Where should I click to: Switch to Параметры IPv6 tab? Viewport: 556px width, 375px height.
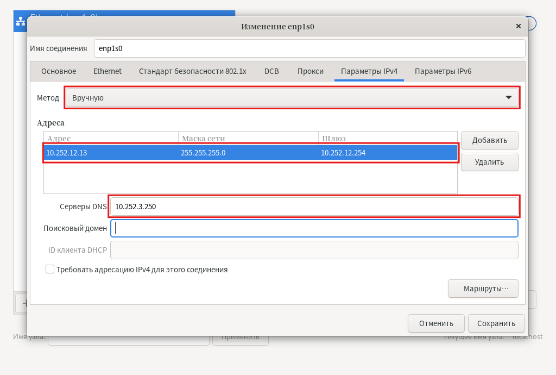click(443, 71)
